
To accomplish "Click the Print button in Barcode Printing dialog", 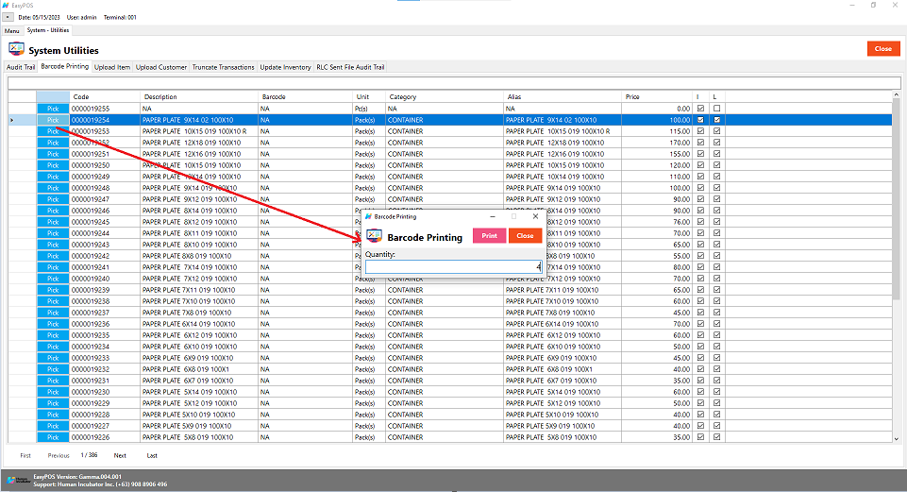I will [489, 235].
